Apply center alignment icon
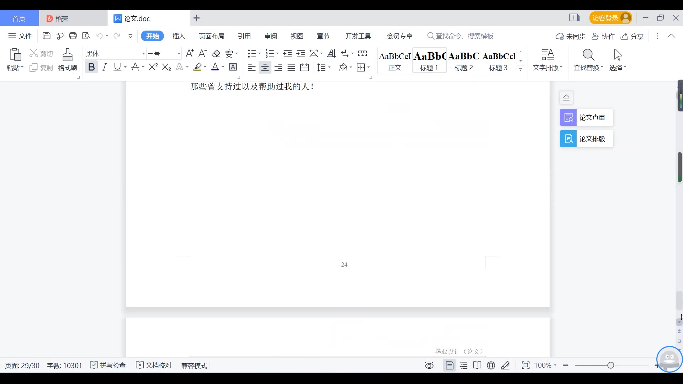This screenshot has height=384, width=683. (x=265, y=67)
